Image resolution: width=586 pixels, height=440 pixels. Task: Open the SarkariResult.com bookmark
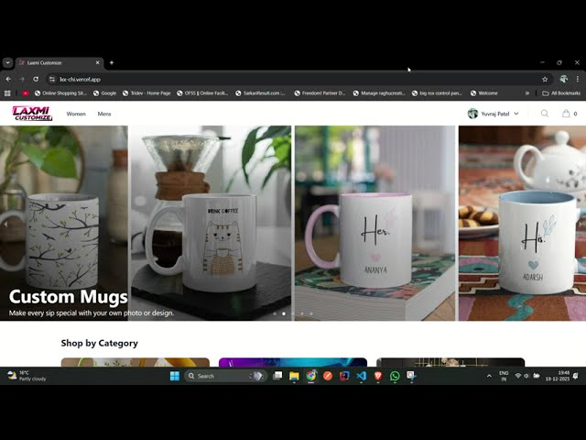point(260,93)
